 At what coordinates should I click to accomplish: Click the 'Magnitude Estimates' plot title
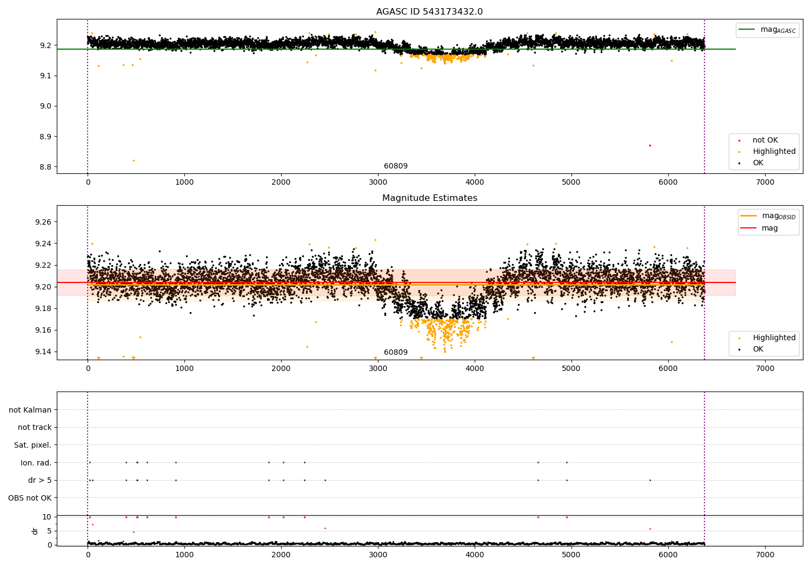coord(429,198)
